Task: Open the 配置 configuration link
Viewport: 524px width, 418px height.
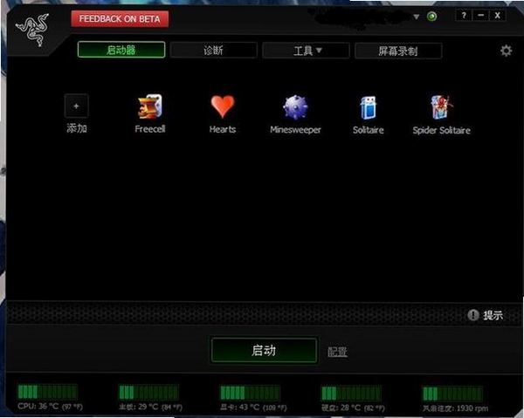Action: [x=337, y=352]
